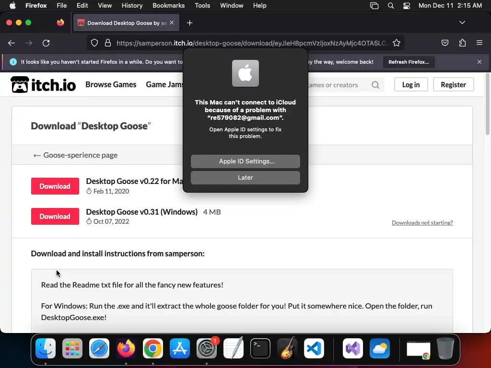
Task: Click the itch.io search magnifier icon
Action: pyautogui.click(x=375, y=85)
